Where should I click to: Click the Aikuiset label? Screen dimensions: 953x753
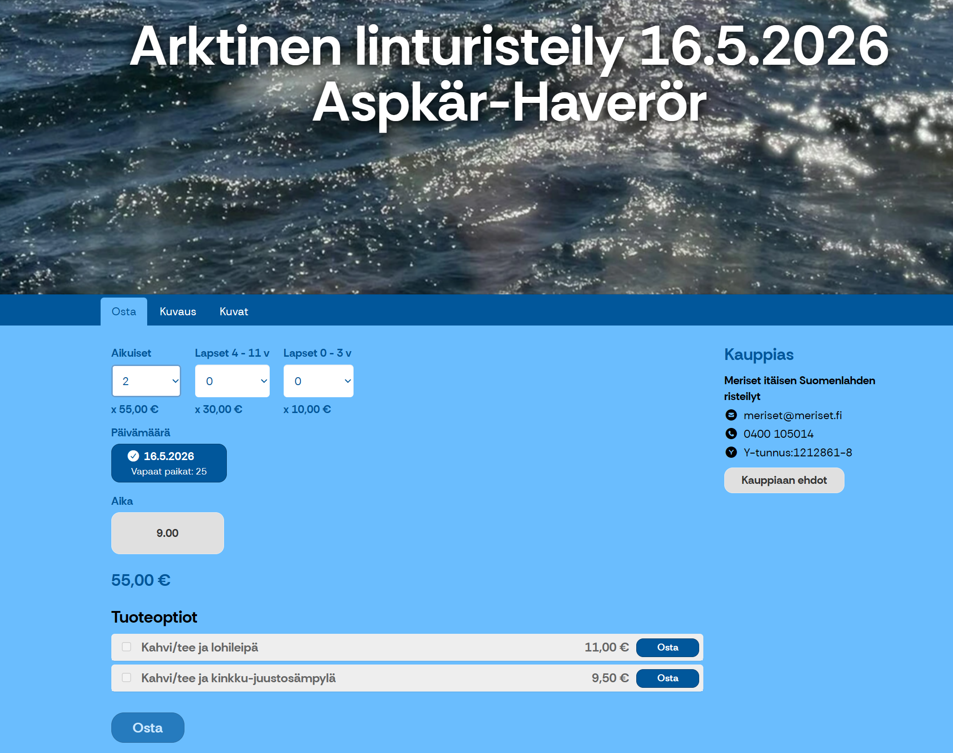point(131,353)
